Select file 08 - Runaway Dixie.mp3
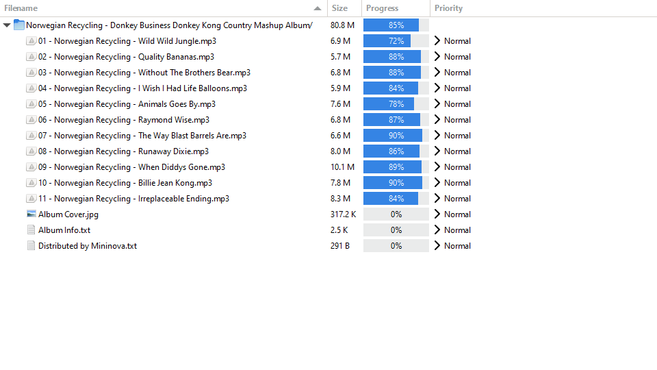657x370 pixels. pyautogui.click(x=123, y=151)
